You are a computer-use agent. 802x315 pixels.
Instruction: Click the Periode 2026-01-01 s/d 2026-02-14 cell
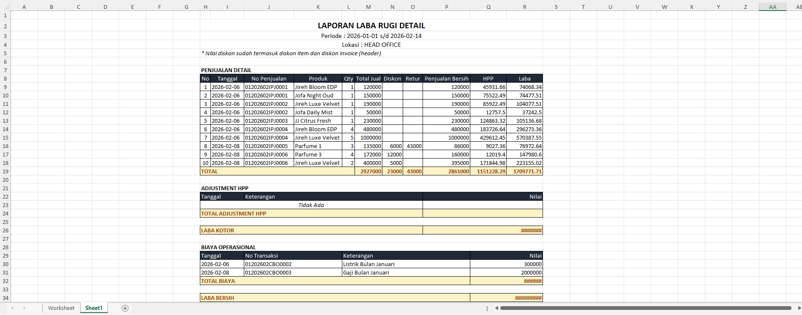(371, 36)
